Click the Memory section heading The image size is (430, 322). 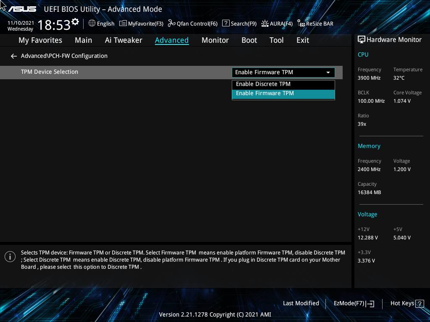pos(369,146)
